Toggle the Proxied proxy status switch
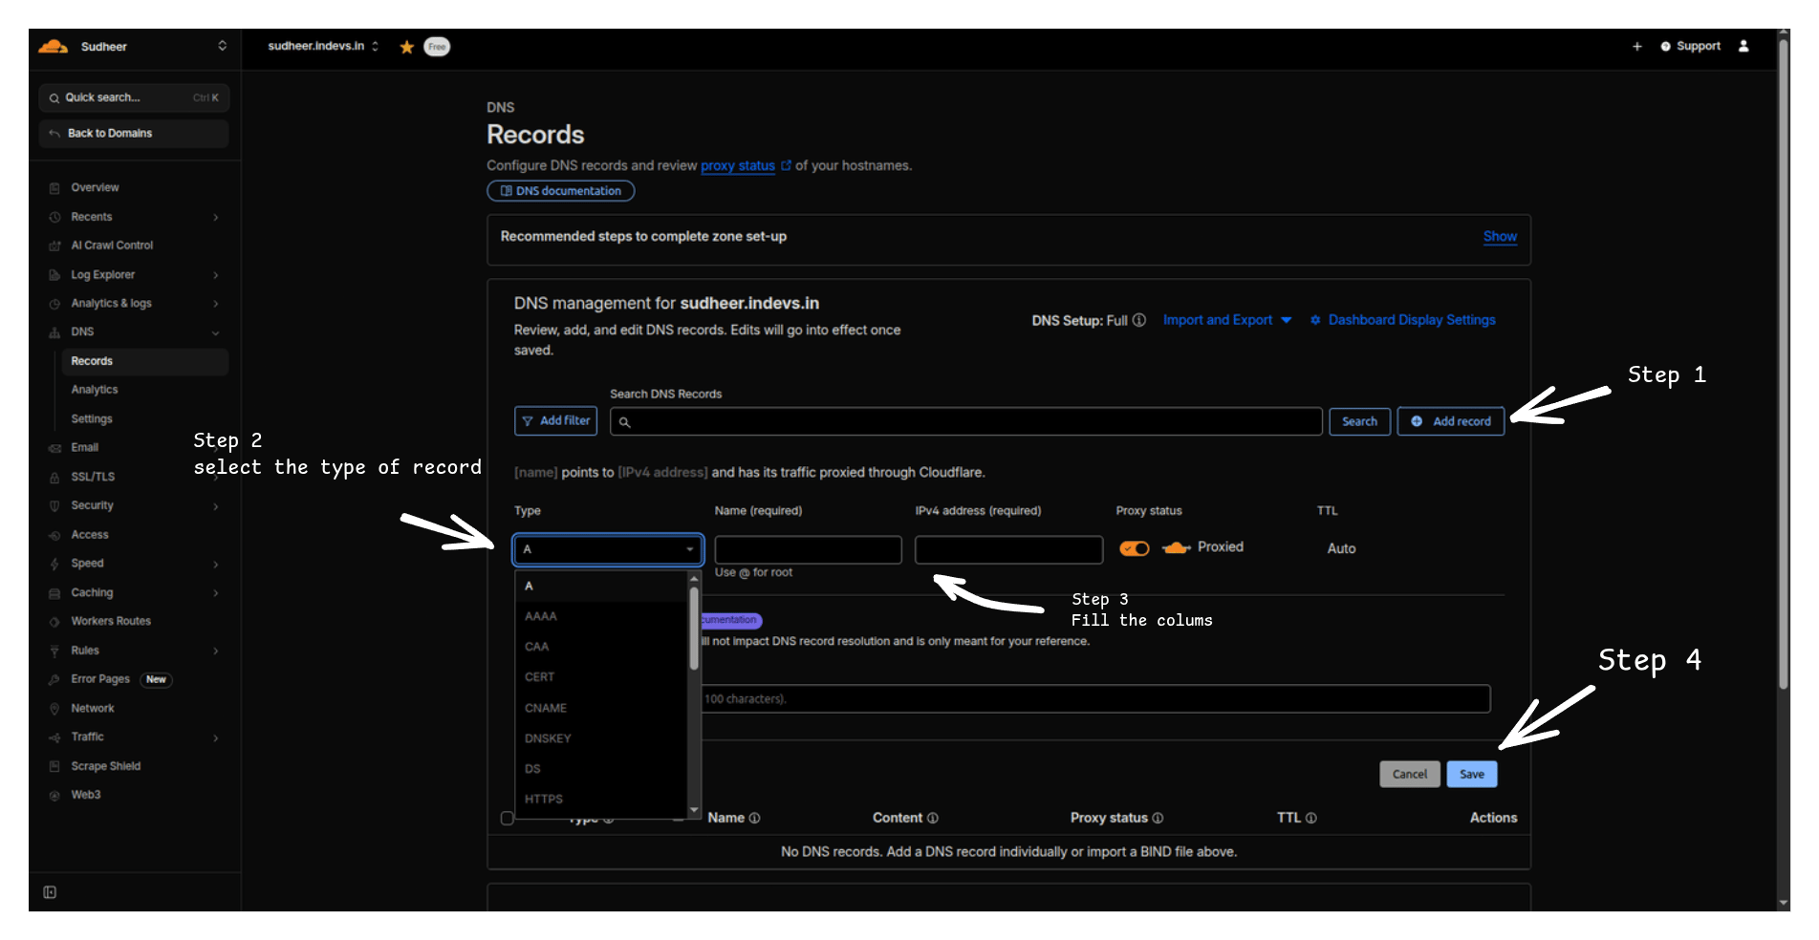Image resolution: width=1819 pixels, height=940 pixels. (1135, 548)
